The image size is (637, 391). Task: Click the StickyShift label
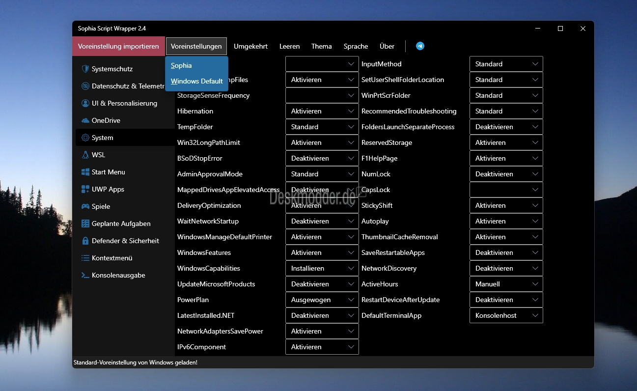(377, 205)
